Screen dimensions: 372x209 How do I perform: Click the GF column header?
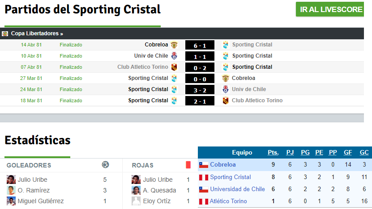tap(348, 153)
